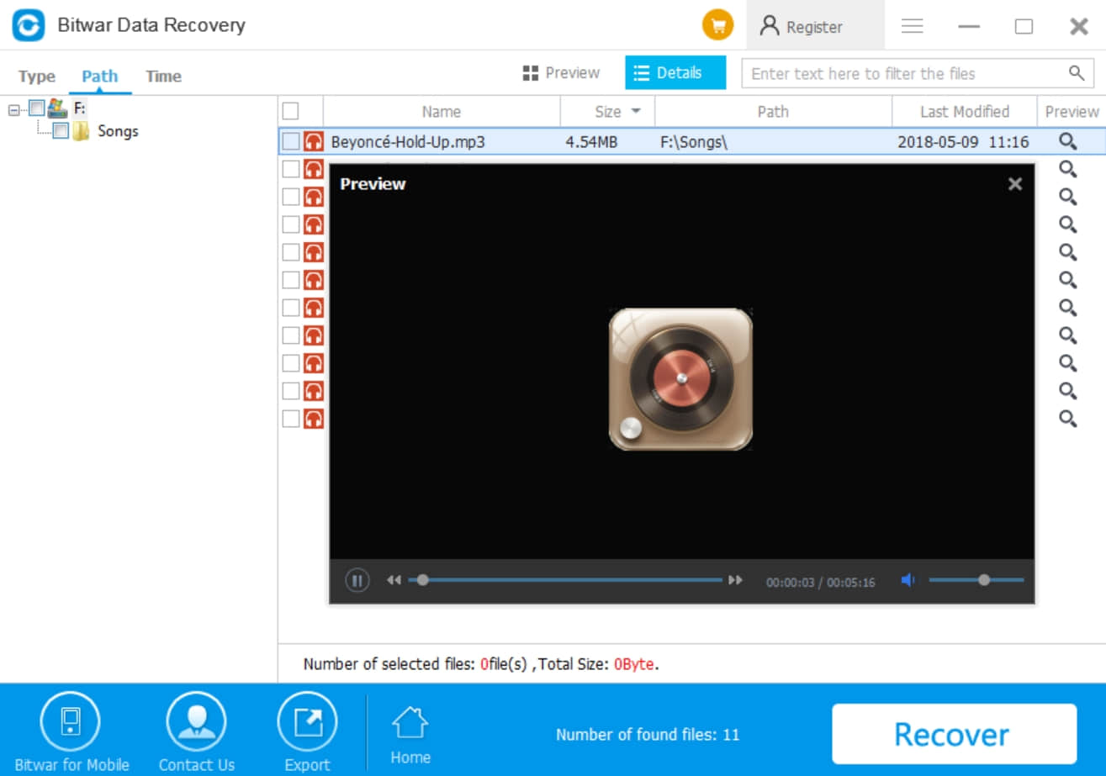Click the 00:00:03 / 00:05:16 time display

(820, 582)
